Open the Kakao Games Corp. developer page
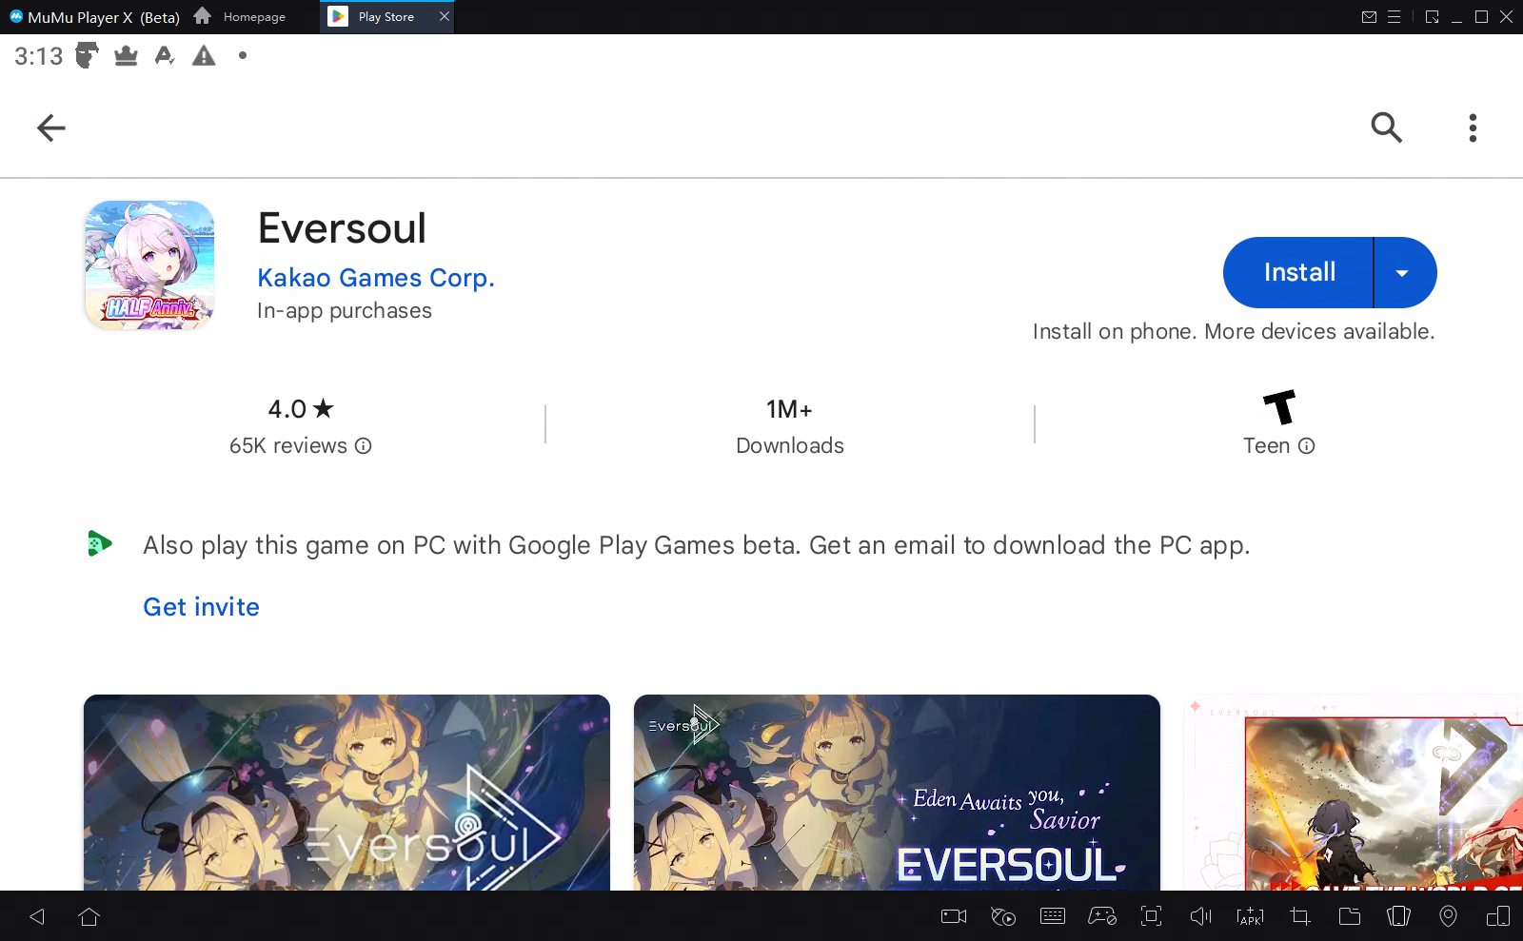 point(375,277)
